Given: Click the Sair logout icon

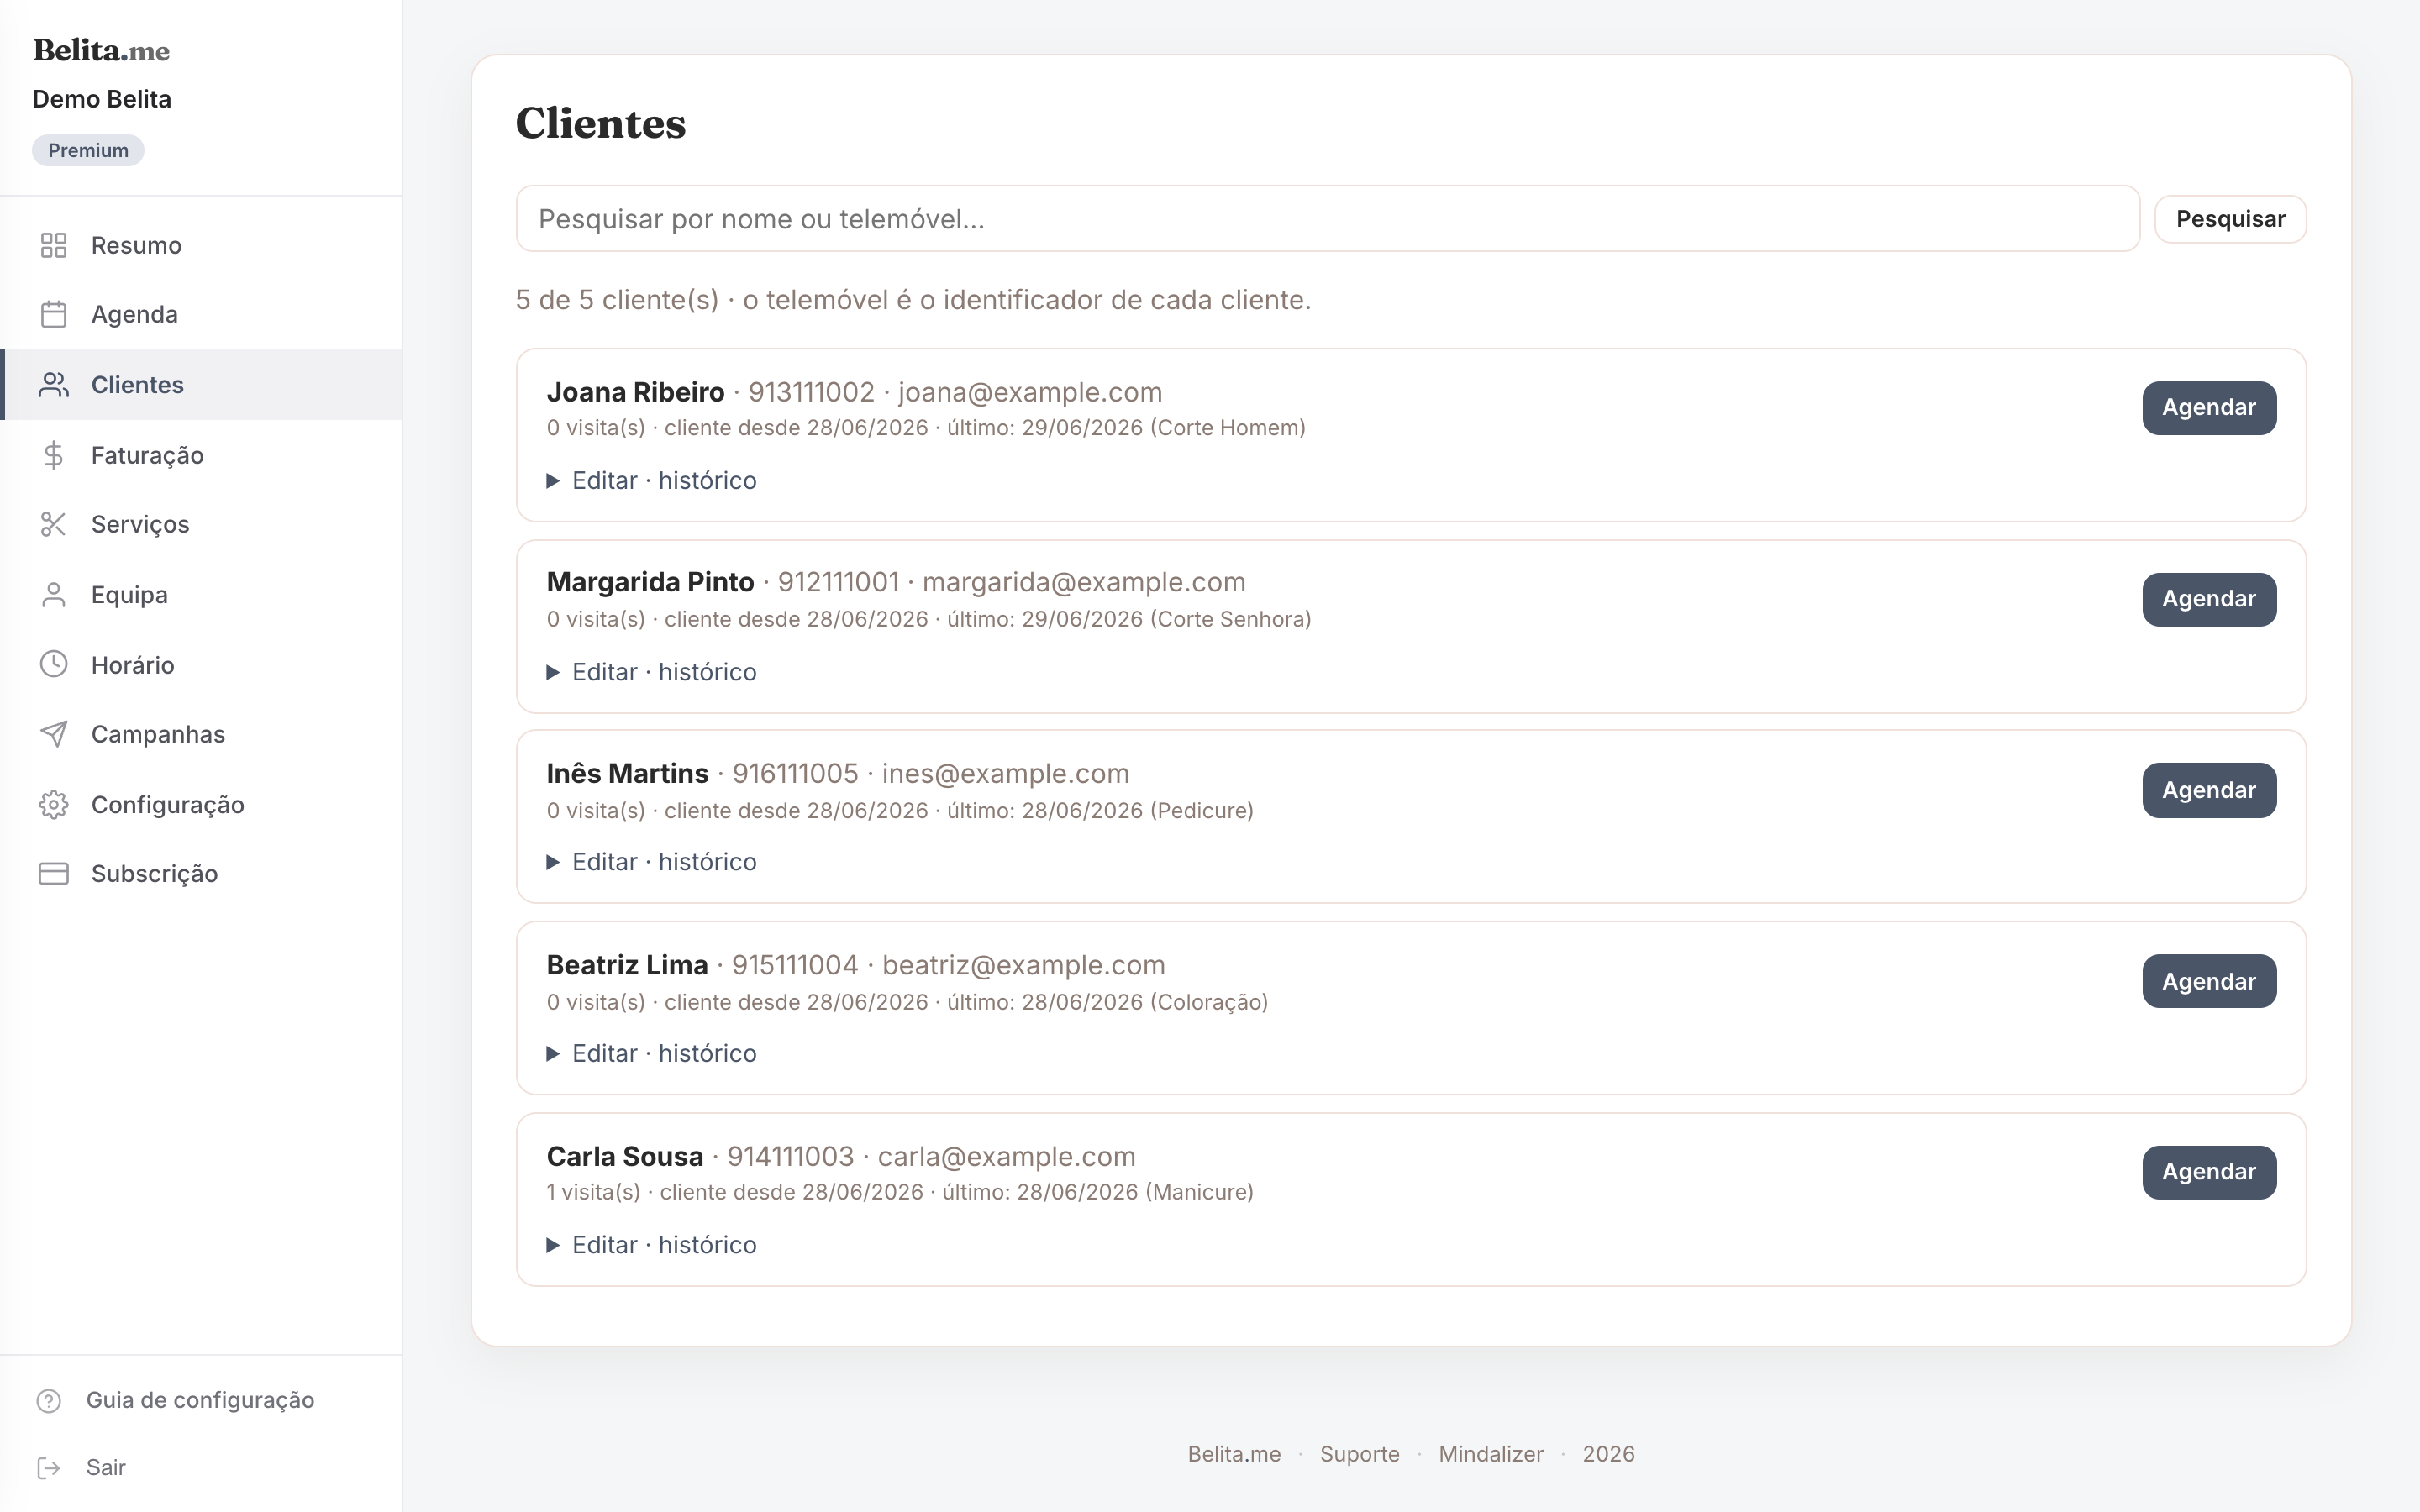Looking at the screenshot, I should point(49,1467).
